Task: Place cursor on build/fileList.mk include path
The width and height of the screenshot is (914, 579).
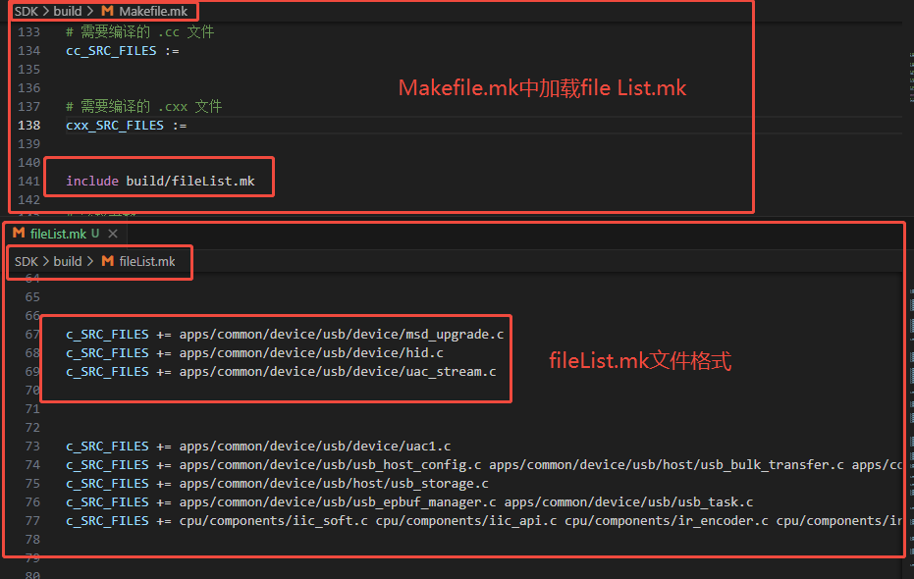Action: 190,182
